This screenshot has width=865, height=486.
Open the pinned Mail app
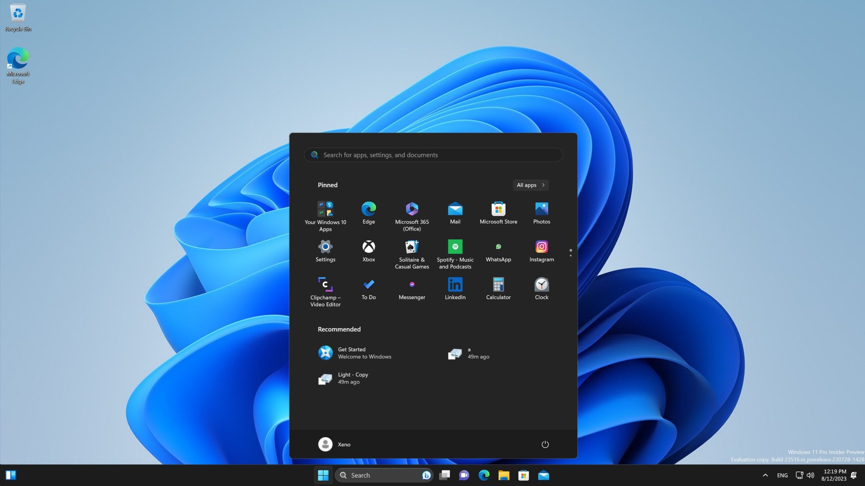pos(455,213)
